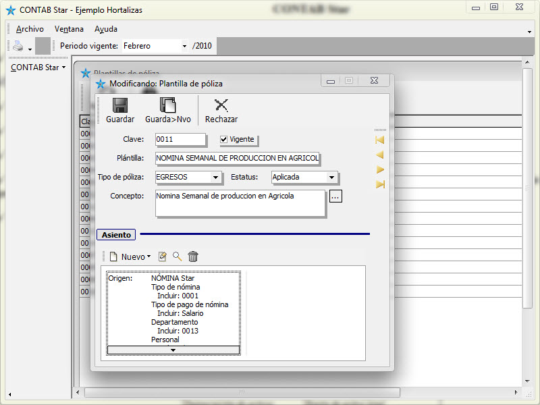Click the Rechazar X icon
The image size is (540, 405).
pyautogui.click(x=221, y=105)
